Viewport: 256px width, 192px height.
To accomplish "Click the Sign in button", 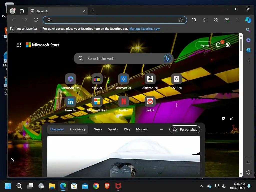I will (x=204, y=45).
